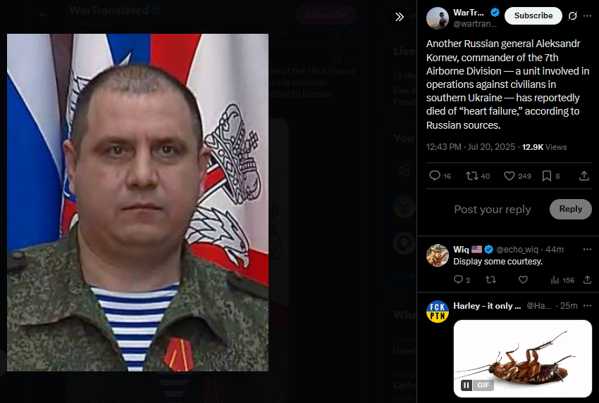Open the more options menu for main post

tap(588, 15)
